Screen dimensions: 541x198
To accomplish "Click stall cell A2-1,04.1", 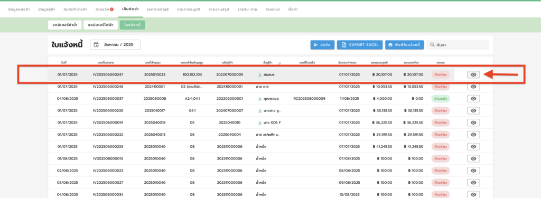I will click(x=192, y=99).
